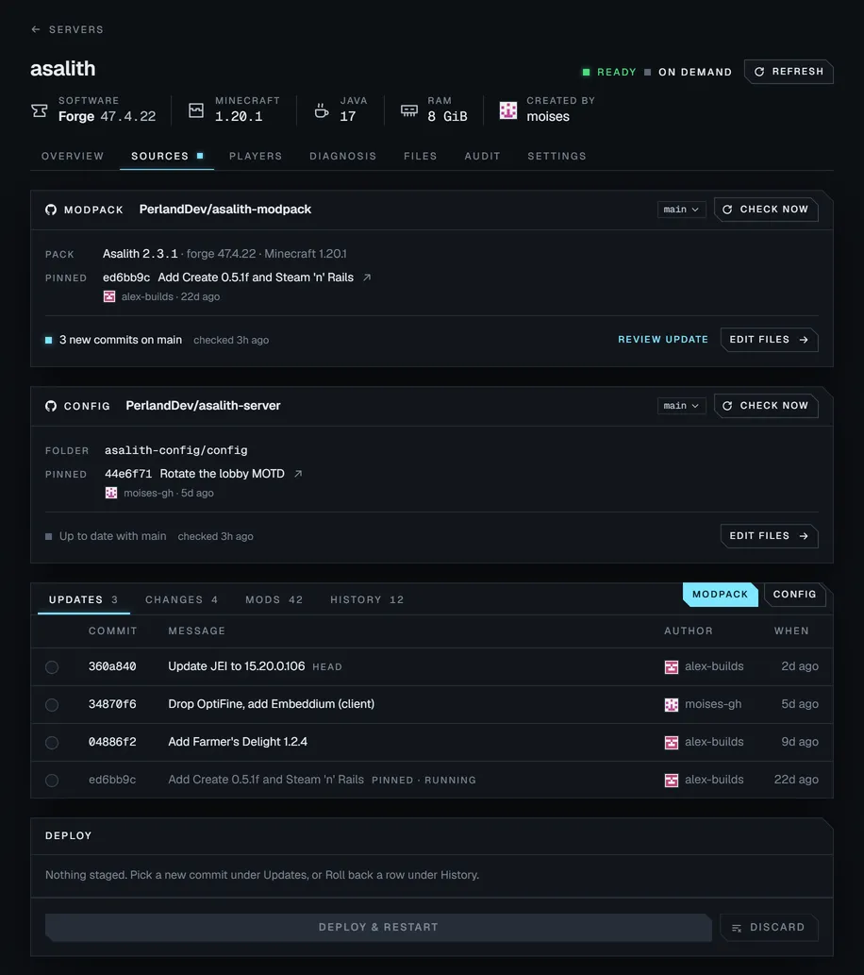Click the RAM memory chip icon
The height and width of the screenshot is (975, 864).
tap(409, 110)
